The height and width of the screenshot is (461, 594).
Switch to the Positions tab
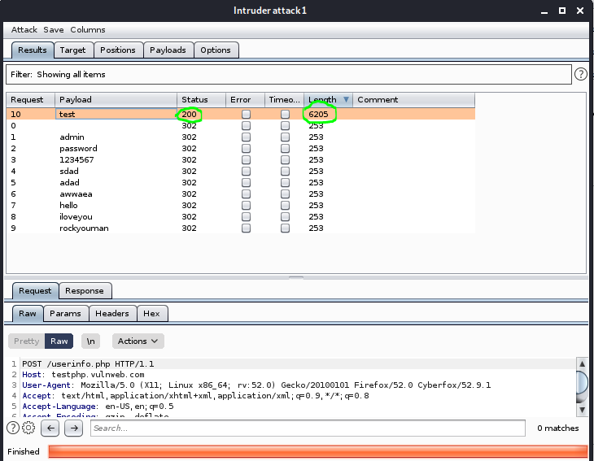tap(118, 50)
